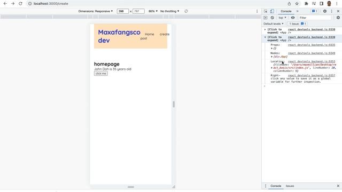Bookmark this page with the star icon
Viewport: 342px width, 192px height.
[297, 4]
